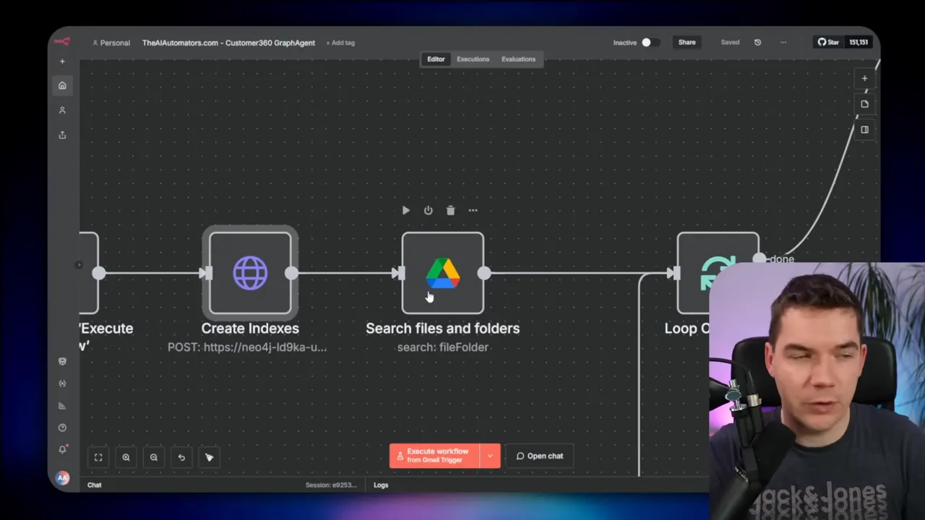Open the node options ellipsis menu

(x=473, y=210)
